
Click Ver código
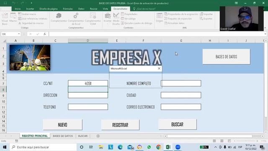click(129, 18)
